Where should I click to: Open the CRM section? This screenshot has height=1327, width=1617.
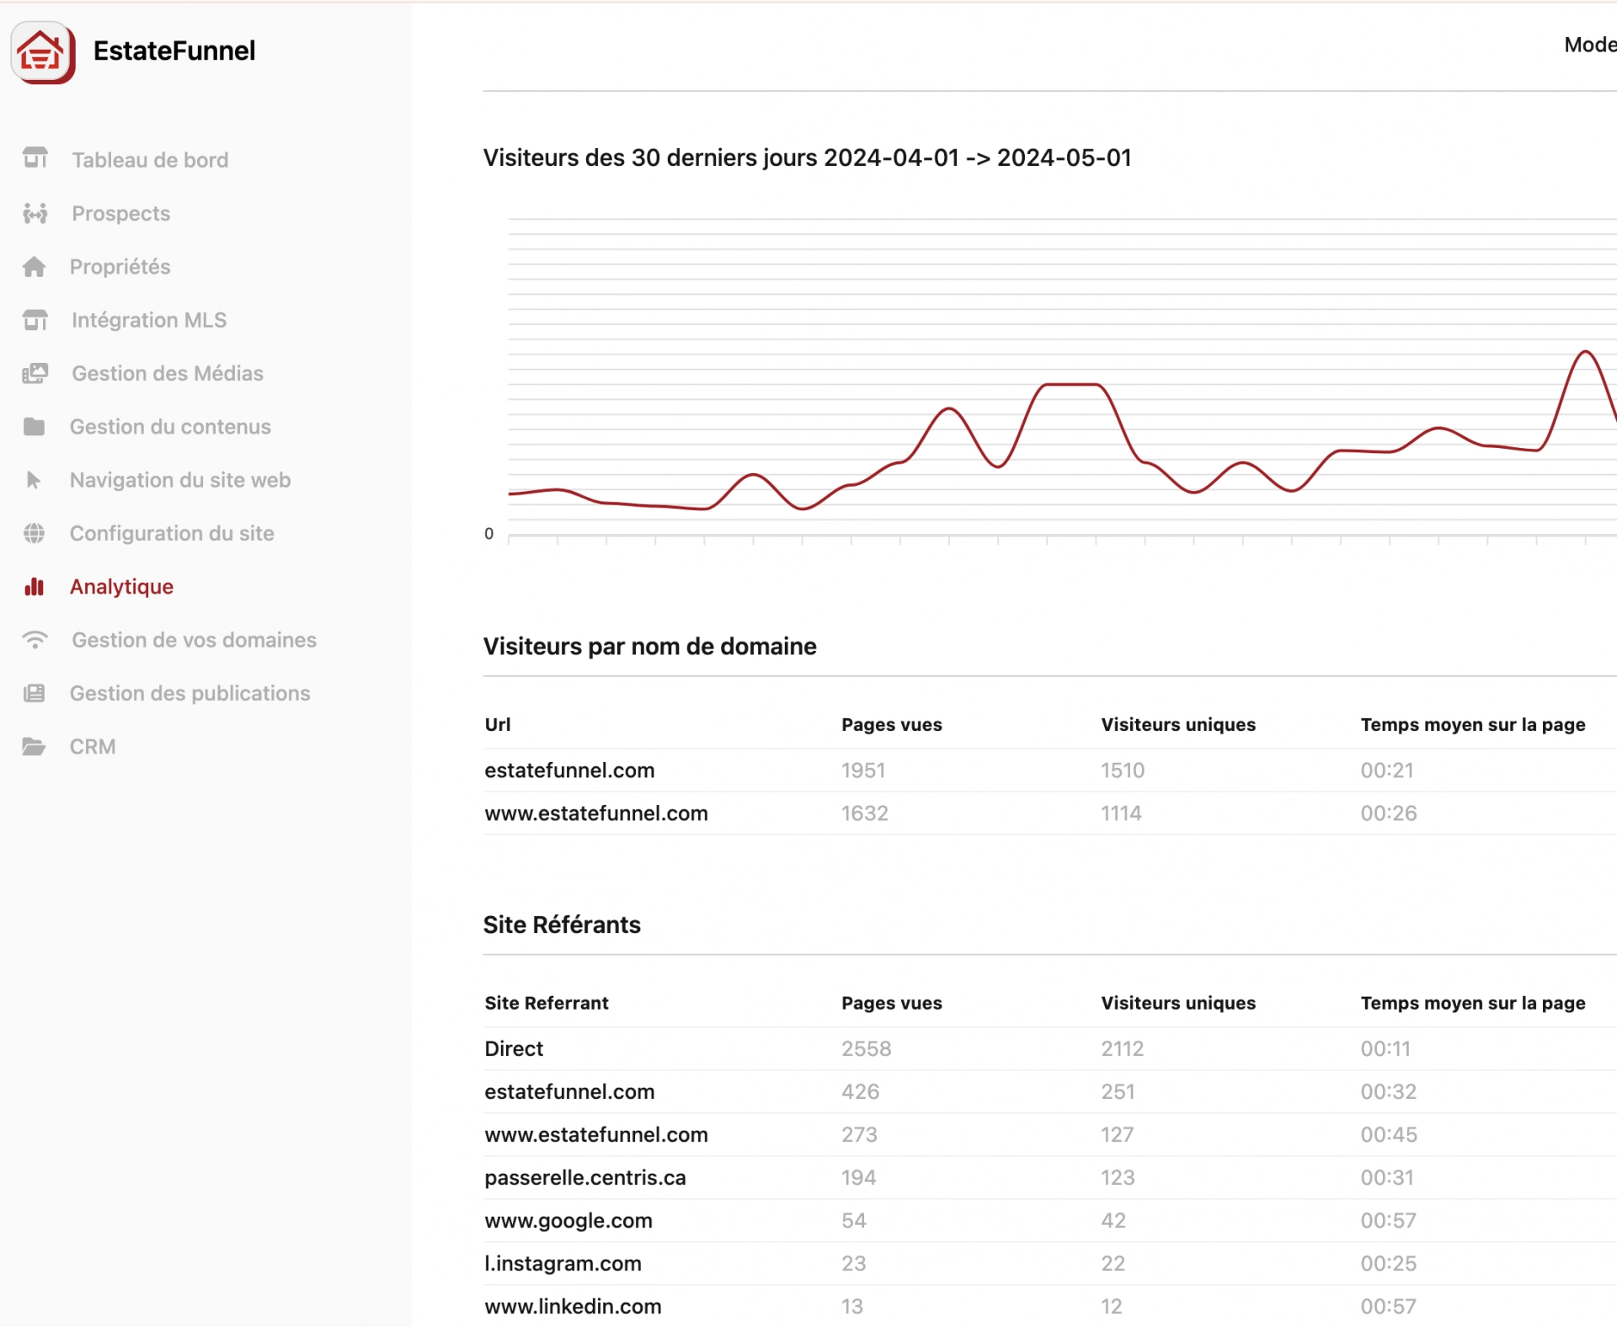pos(93,747)
